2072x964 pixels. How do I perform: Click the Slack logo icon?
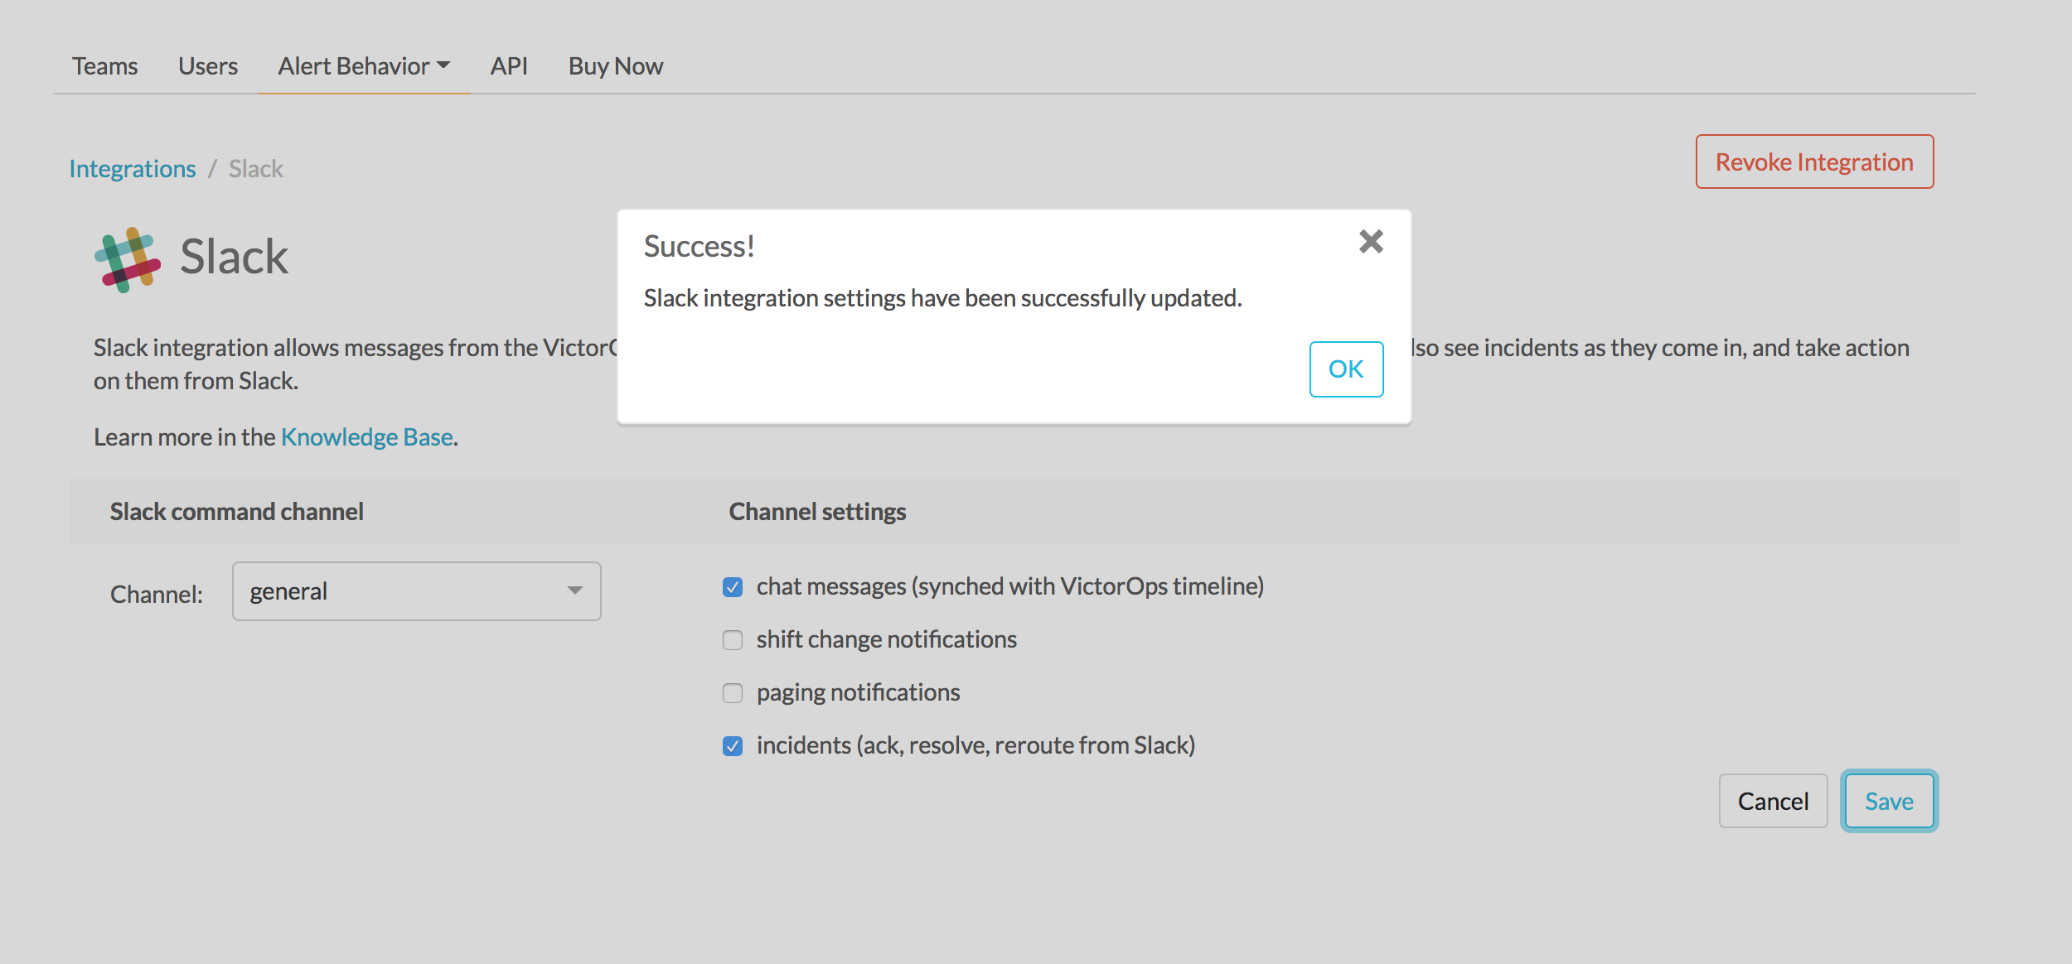coord(128,260)
